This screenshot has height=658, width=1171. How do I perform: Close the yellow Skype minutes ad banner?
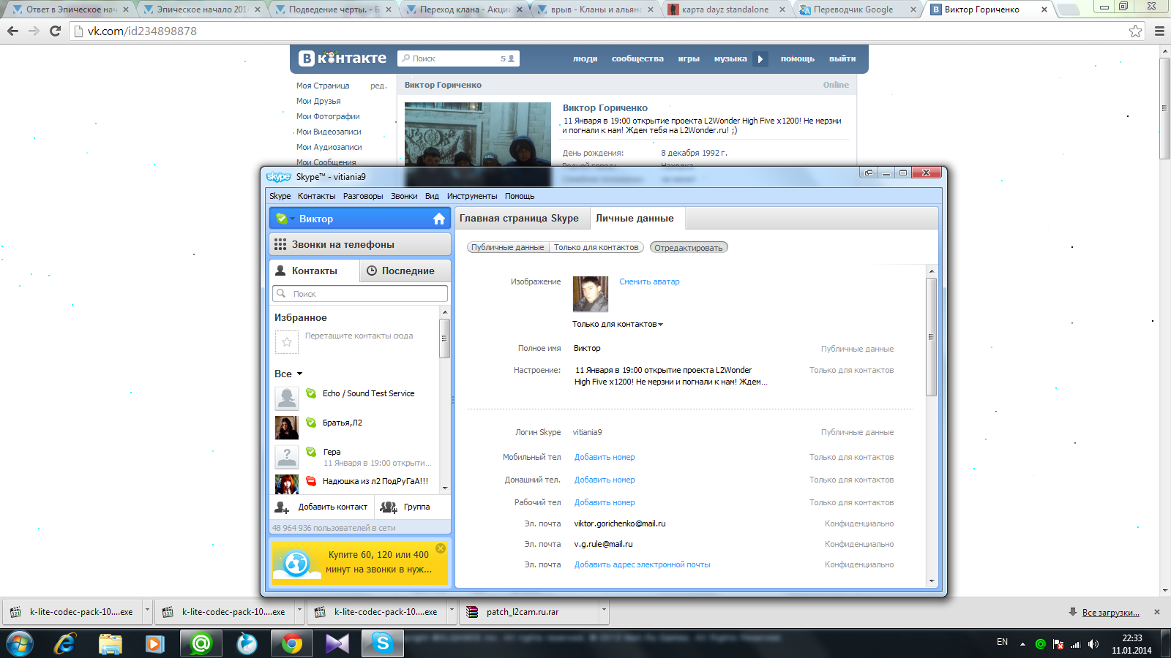click(441, 548)
